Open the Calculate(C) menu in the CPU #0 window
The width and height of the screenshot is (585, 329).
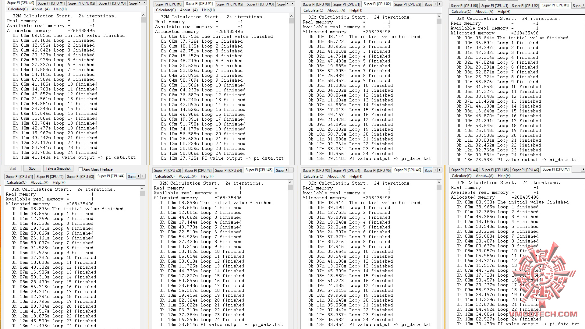coord(18,9)
